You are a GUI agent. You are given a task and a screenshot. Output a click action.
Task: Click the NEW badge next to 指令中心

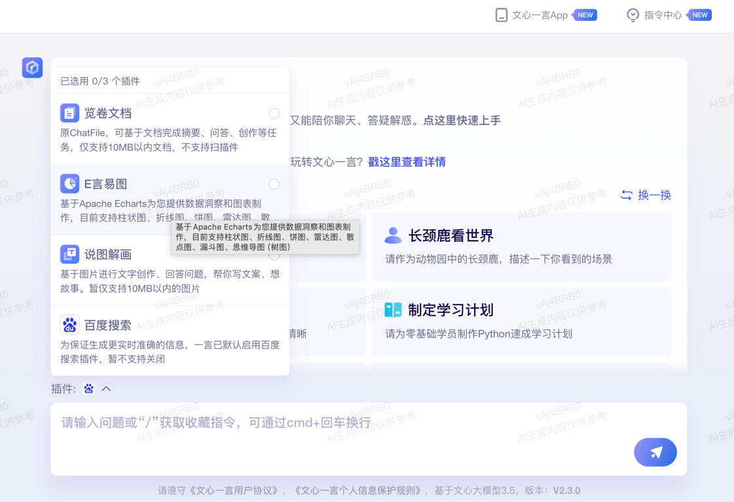click(699, 15)
